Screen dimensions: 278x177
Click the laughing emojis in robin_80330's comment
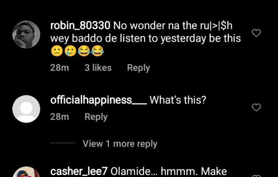click(x=91, y=51)
